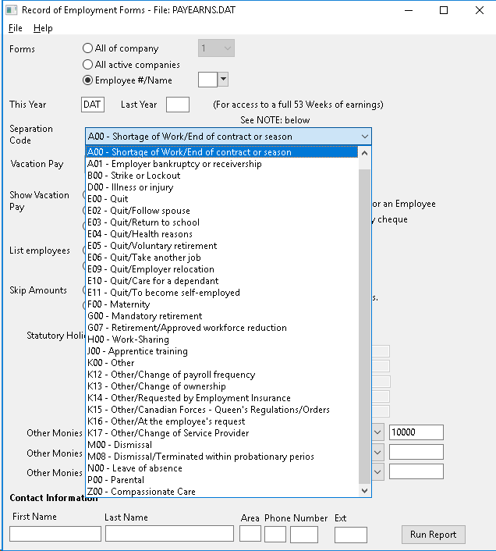Open the Help menu
Image resolution: width=496 pixels, height=551 pixels.
coord(43,28)
